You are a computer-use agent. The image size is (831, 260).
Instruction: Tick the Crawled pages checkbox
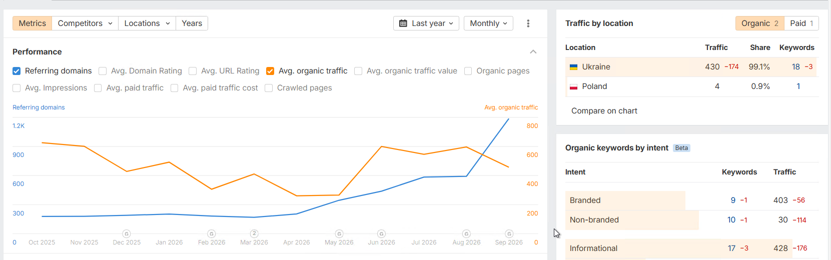[269, 88]
